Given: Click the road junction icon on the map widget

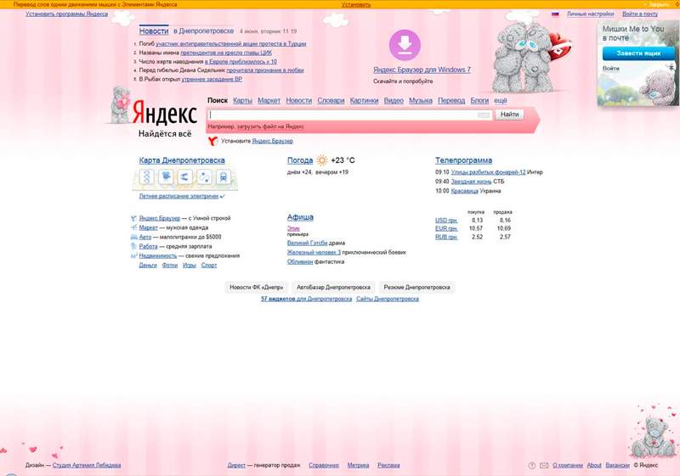Looking at the screenshot, I should [184, 176].
